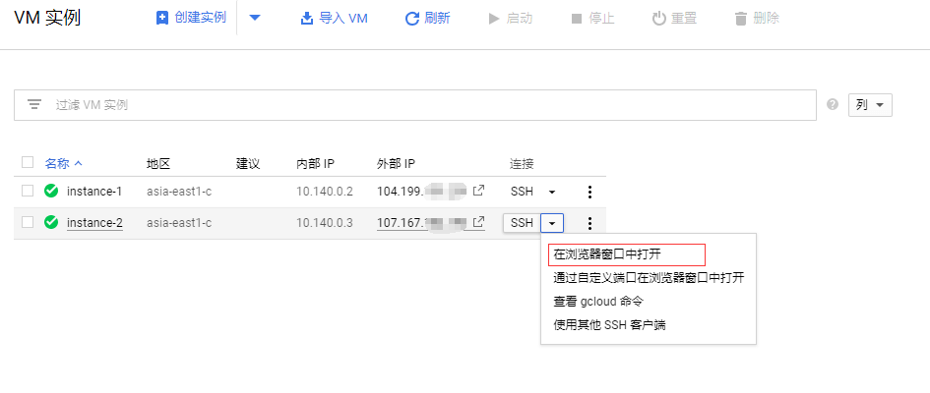This screenshot has width=930, height=393.
Task: Click the Start (启动) play icon
Action: point(494,19)
